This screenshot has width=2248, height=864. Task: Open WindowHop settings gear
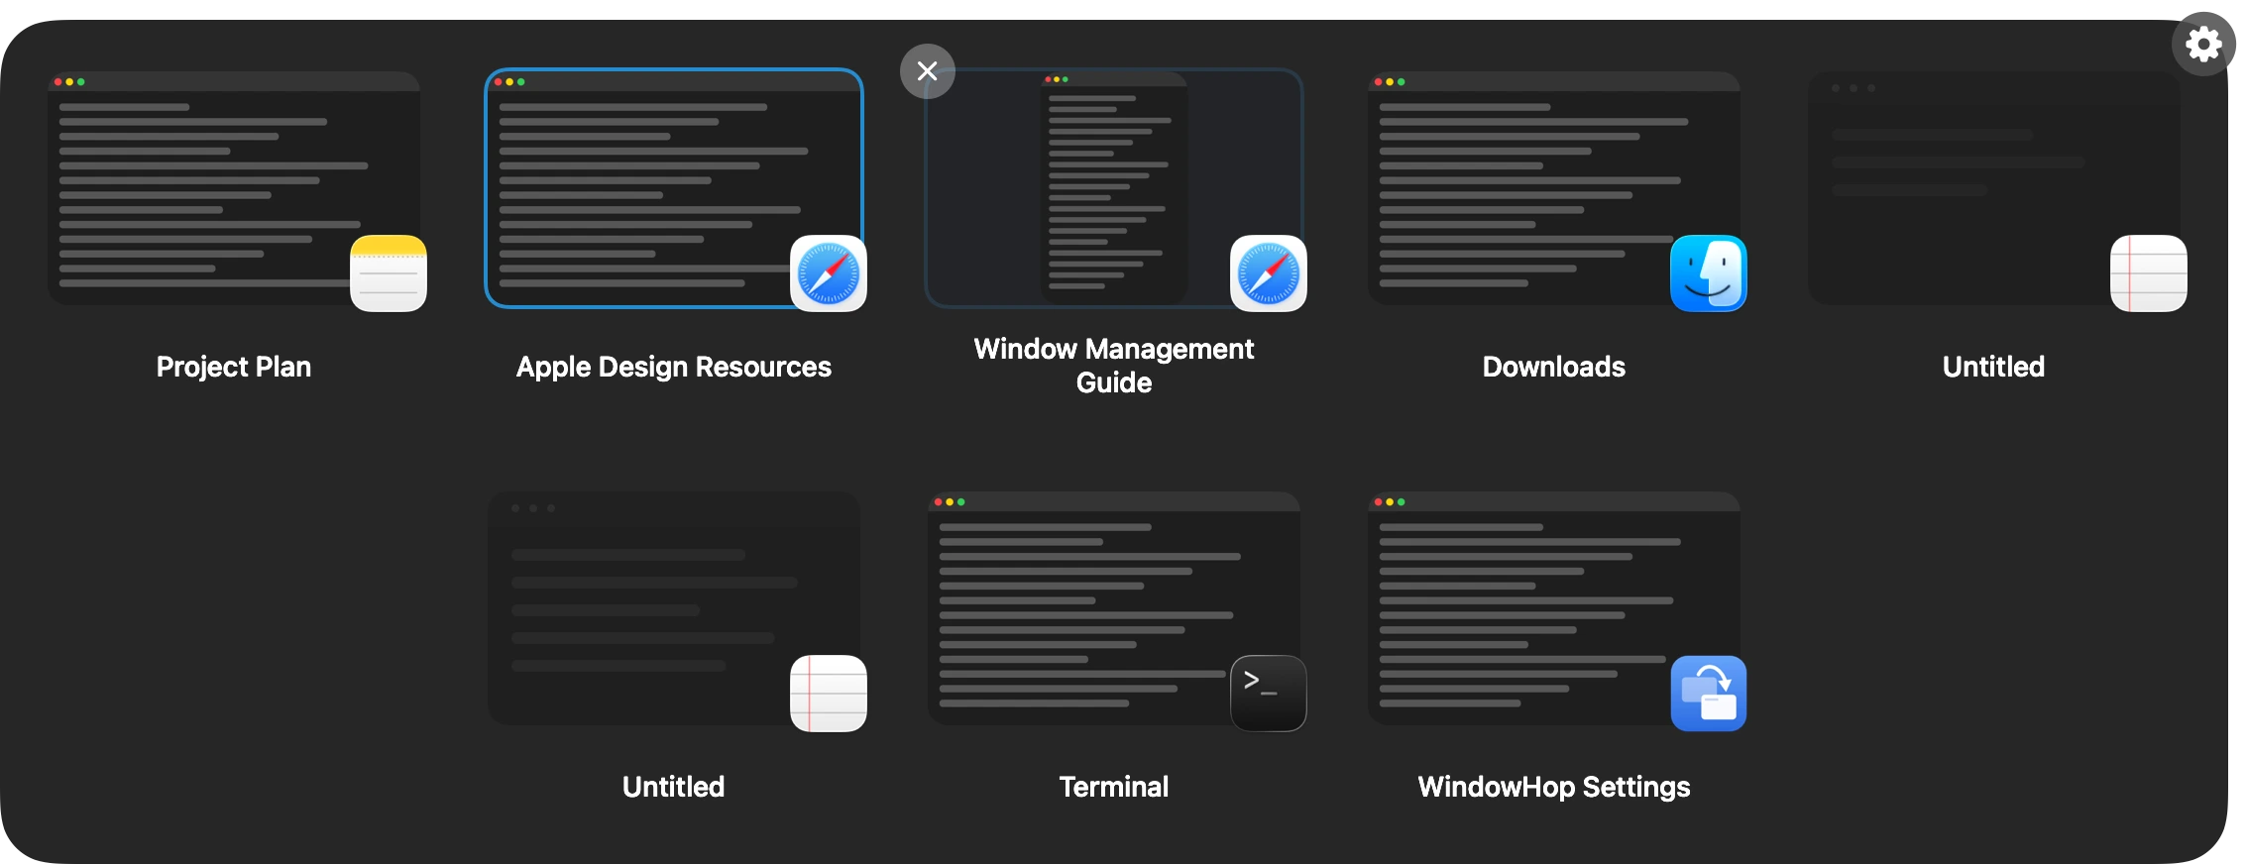click(2203, 45)
